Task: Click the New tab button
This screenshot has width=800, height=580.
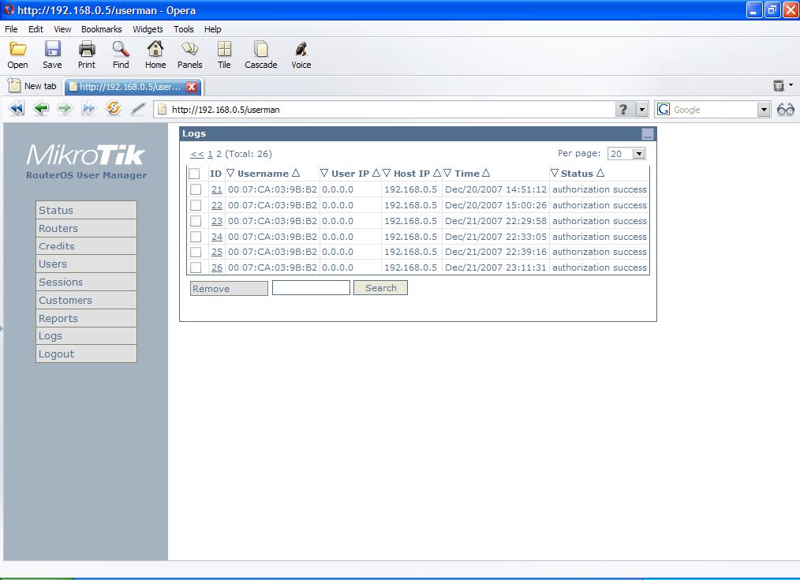Action: (33, 86)
